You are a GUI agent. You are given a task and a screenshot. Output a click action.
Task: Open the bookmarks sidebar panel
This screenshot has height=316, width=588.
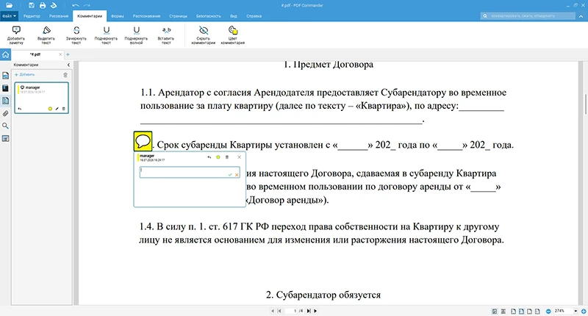5,88
